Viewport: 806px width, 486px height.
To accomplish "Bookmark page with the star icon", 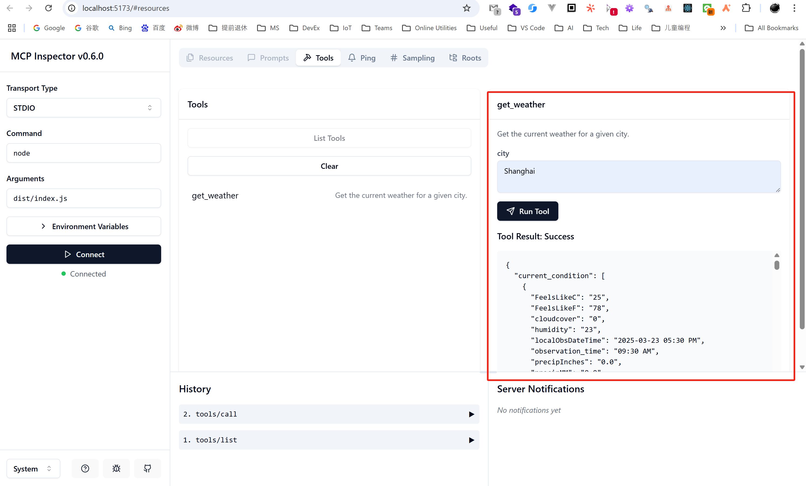I will (466, 8).
